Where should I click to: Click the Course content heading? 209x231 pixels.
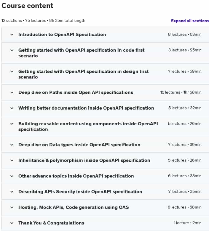pos(27,6)
